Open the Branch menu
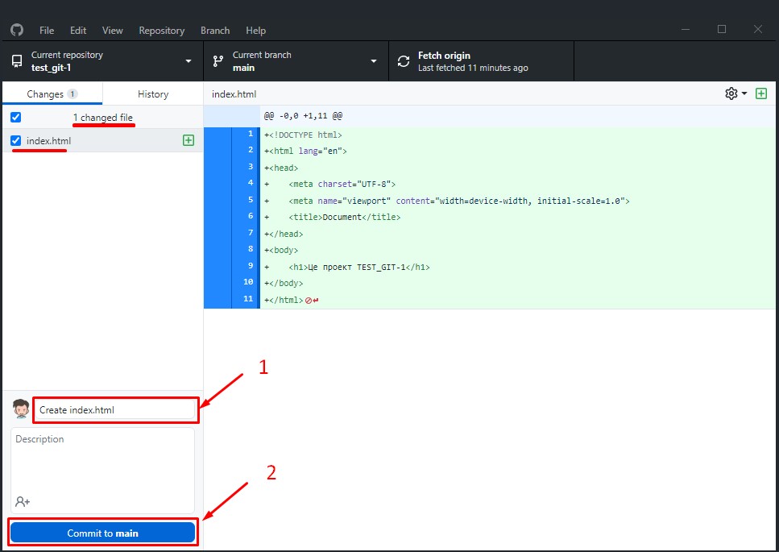Viewport: 779px width, 552px height. (x=215, y=31)
